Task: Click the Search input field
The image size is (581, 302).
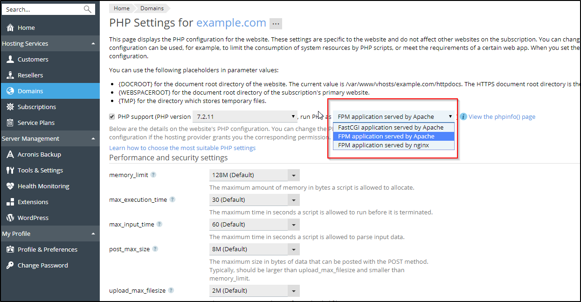Action: click(42, 9)
